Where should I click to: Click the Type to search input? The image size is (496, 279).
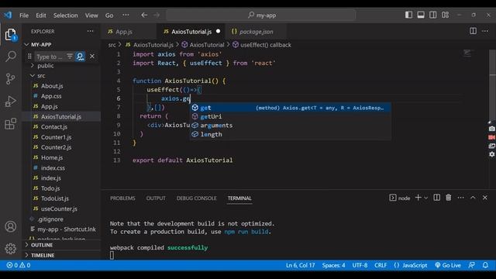click(50, 57)
